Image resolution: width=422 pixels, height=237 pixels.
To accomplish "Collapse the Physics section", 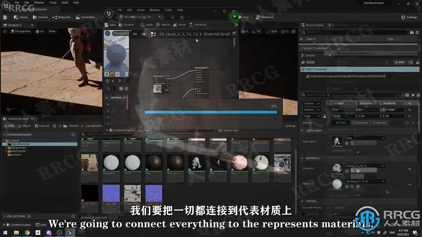I will tap(302, 201).
